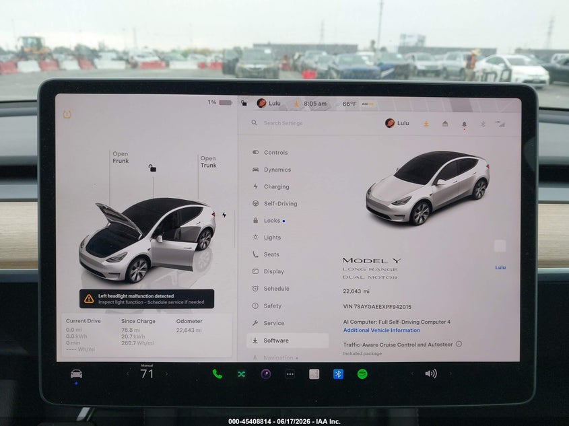The height and width of the screenshot is (426, 569).
Task: Open the Spotify app in dock
Action: click(x=362, y=374)
